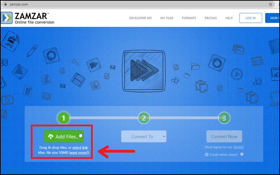280x175 pixels.
Task: Click the green Add Files button
Action: [x=64, y=136]
